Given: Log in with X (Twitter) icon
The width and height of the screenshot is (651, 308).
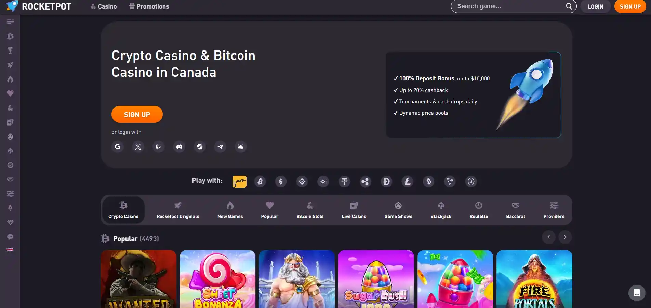Looking at the screenshot, I should pos(138,147).
